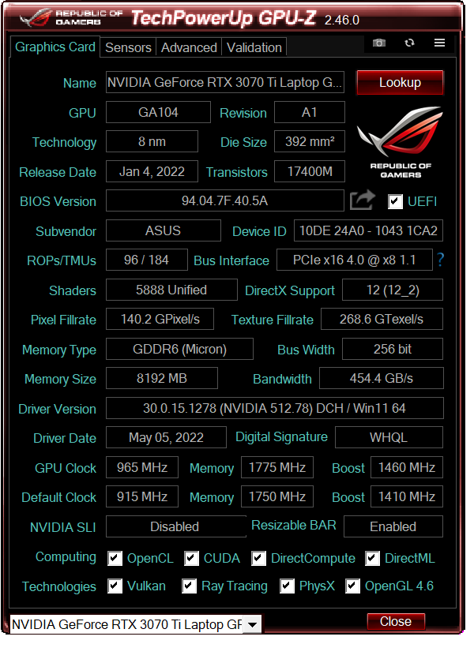Viewport: 474px width, 659px height.
Task: Click the Texture Fillrate value 268.6 GTexel/s
Action: [382, 320]
